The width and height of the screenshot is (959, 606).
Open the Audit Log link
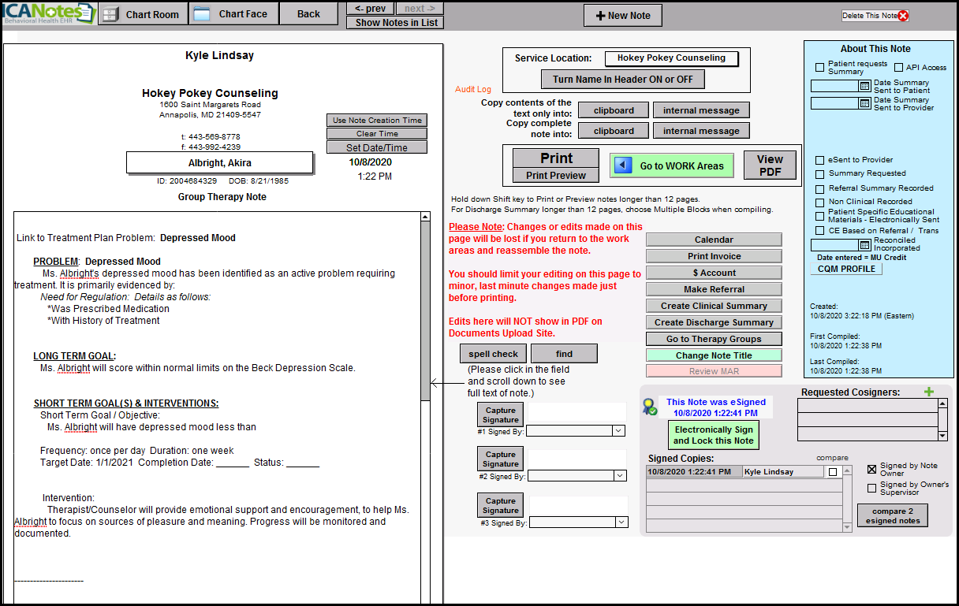(x=472, y=90)
